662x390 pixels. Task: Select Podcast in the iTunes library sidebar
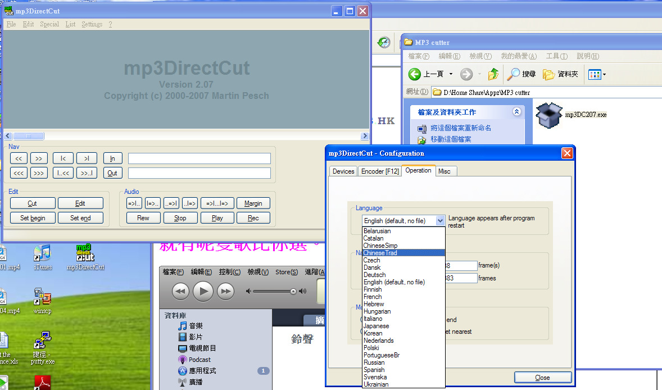[199, 360]
